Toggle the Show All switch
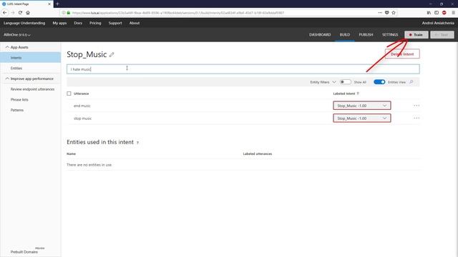 (345, 82)
